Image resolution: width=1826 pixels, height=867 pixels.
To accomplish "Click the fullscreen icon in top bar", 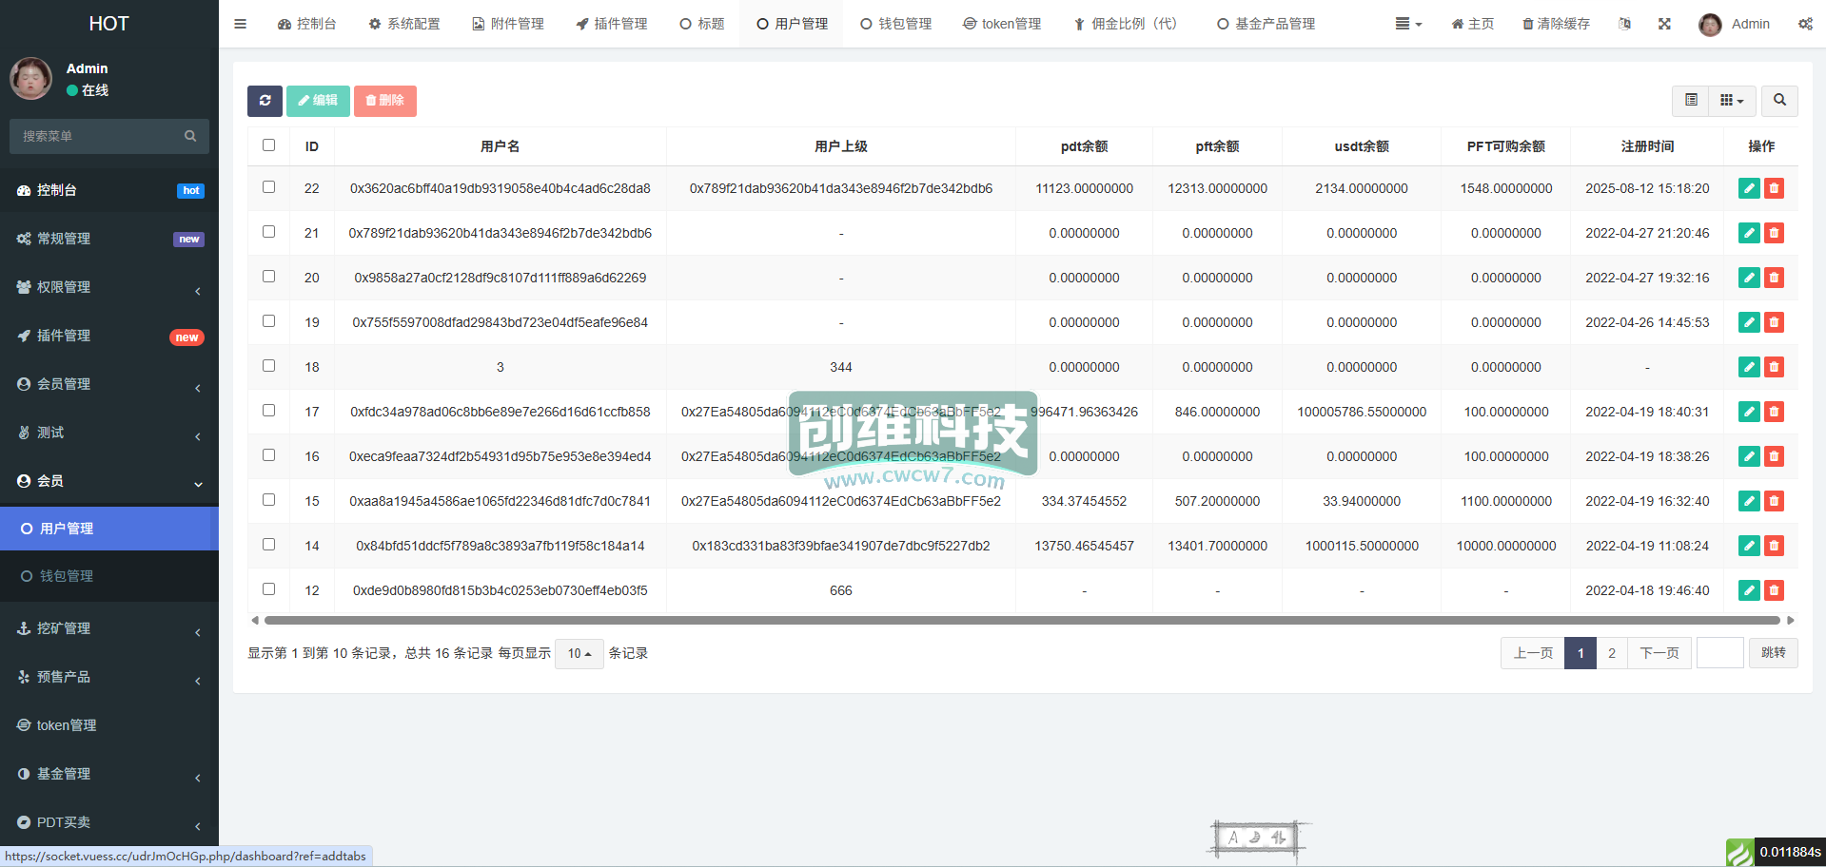I will [1664, 24].
